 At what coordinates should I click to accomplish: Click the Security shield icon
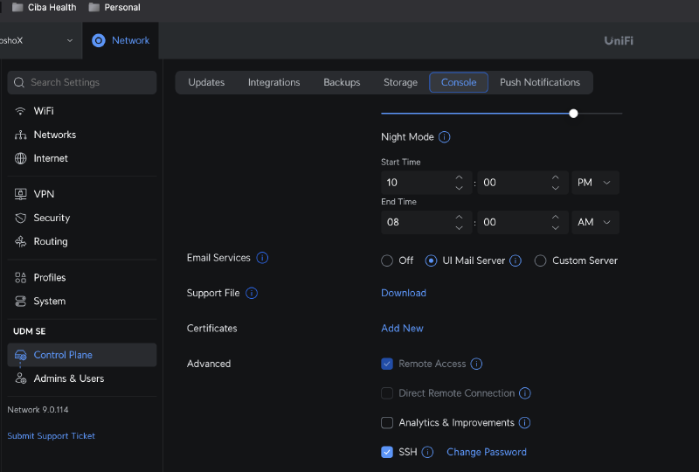pyautogui.click(x=20, y=218)
